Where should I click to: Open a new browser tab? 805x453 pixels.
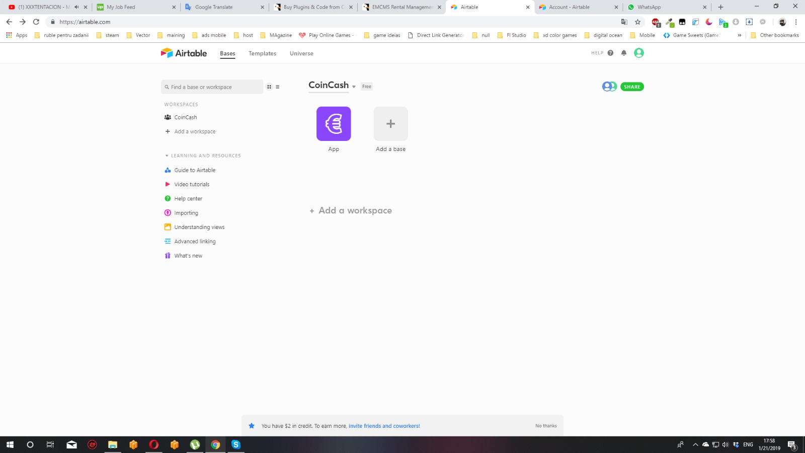(x=720, y=7)
